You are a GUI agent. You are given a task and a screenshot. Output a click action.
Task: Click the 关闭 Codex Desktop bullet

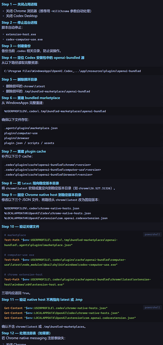point(22,16)
